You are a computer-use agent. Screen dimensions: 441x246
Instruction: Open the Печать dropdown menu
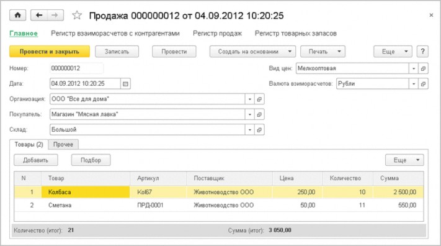tap(323, 52)
